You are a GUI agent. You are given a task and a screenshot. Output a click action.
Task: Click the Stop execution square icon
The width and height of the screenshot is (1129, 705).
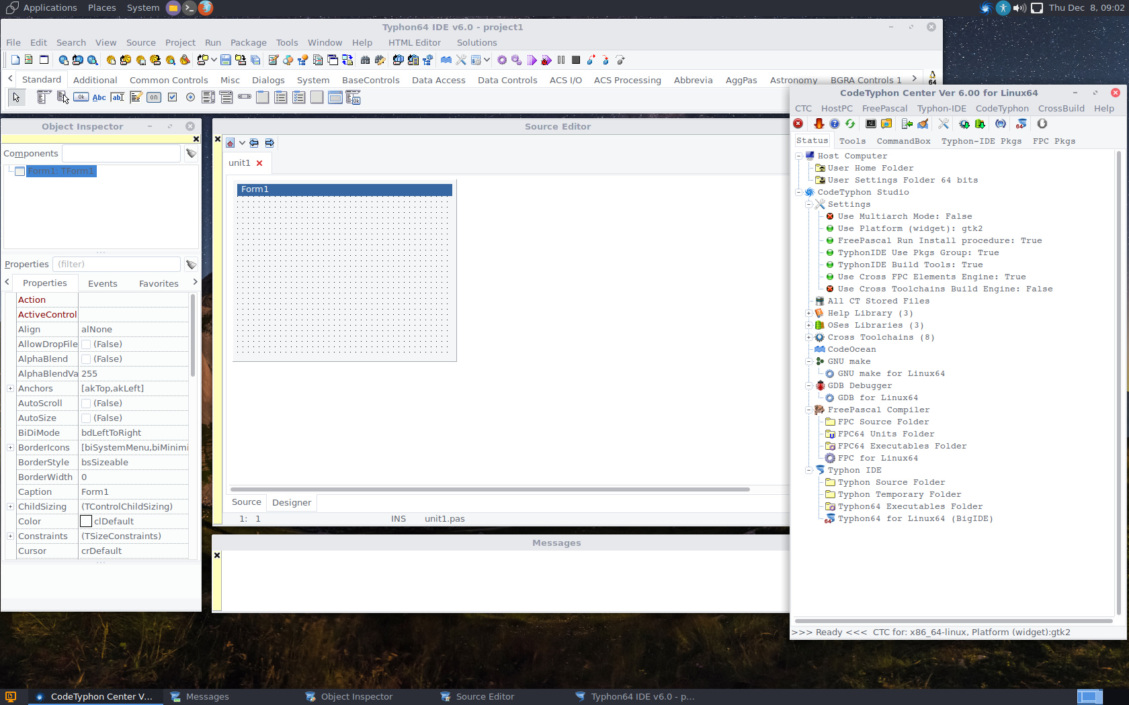(576, 60)
